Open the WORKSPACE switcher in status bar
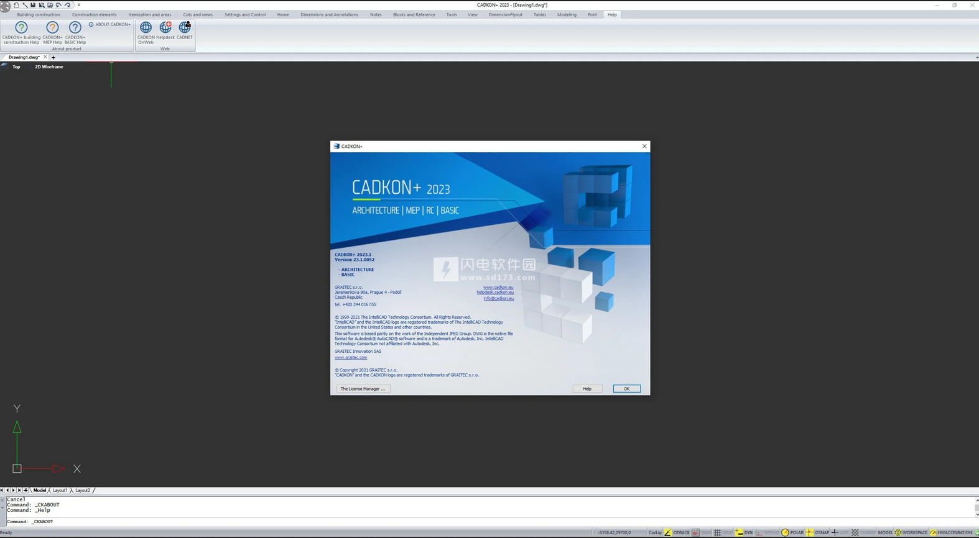This screenshot has width=979, height=538. tap(911, 532)
